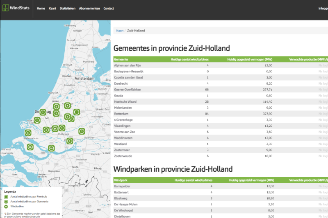Screen dimensions: 328x218
Task: Select 'Goeree-Overflakkee' in the table
Action: 128,90
